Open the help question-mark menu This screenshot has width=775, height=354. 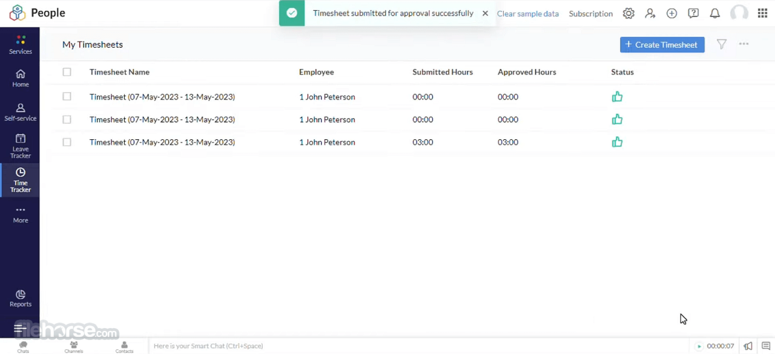click(x=693, y=13)
